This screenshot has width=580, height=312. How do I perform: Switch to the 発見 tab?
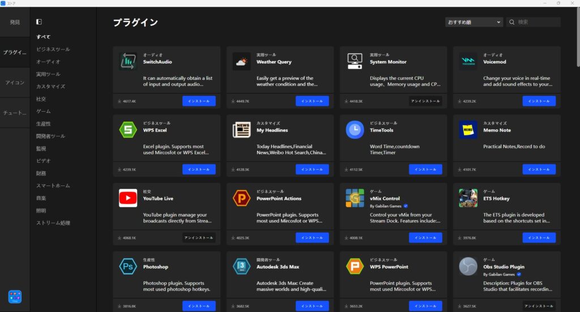pyautogui.click(x=15, y=22)
